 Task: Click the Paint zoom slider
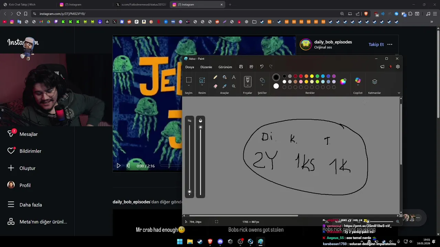point(380,222)
